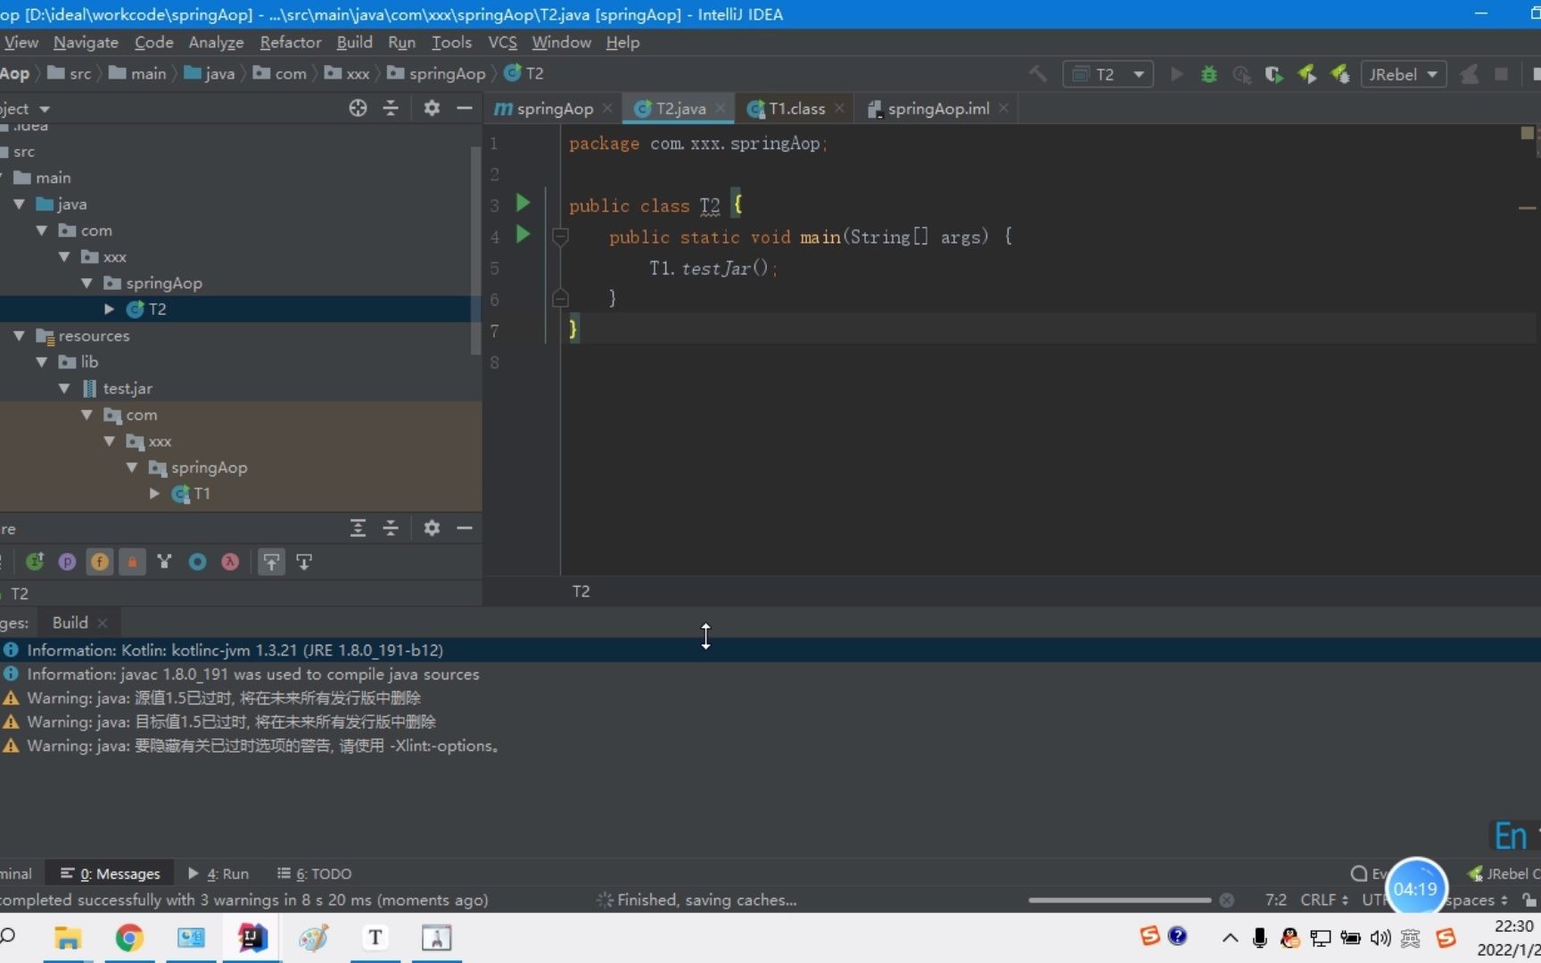
Task: Toggle Show Inherited in Structure panel
Action: tap(35, 562)
